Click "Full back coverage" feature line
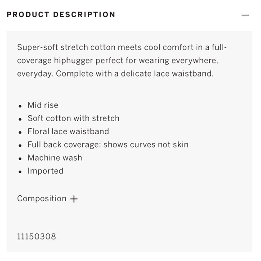 pyautogui.click(x=108, y=144)
